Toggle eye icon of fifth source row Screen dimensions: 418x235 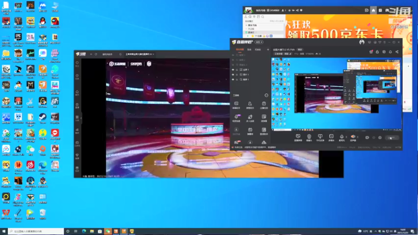pos(233,75)
